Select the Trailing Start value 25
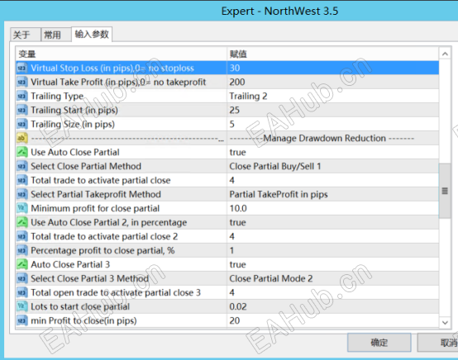Screen dimensions: 458x360 333,110
